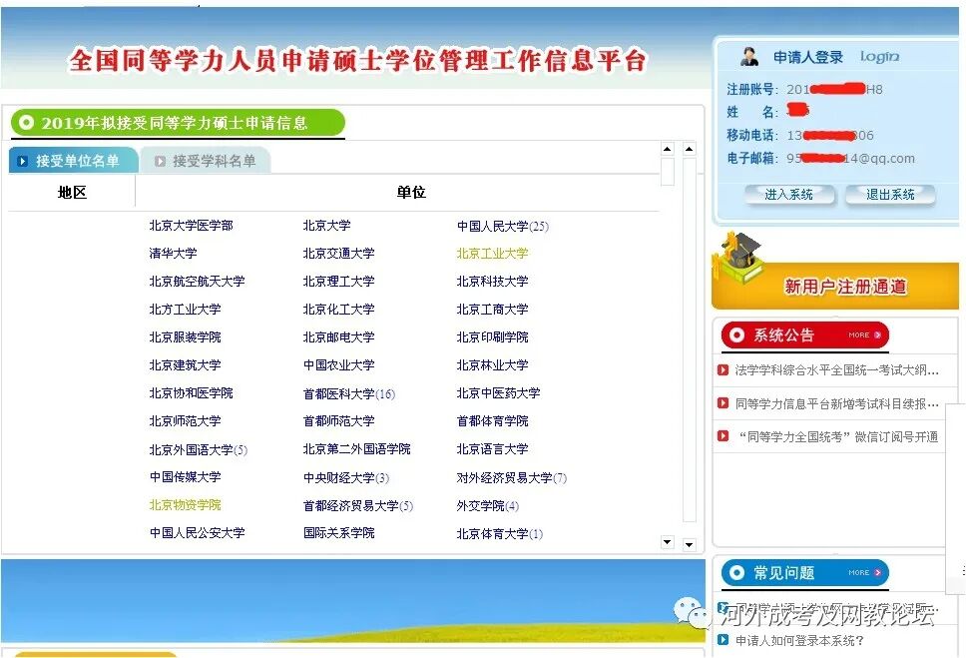Screen dimensions: 966x658
Task: Select 北京第二外国语学院
Action: tap(356, 449)
